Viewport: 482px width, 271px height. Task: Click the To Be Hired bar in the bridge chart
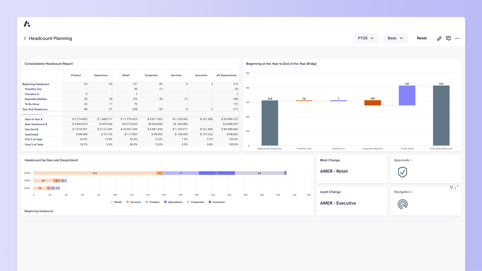[x=407, y=95]
